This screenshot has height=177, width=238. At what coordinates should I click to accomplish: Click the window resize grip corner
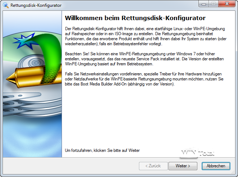(x=233, y=172)
